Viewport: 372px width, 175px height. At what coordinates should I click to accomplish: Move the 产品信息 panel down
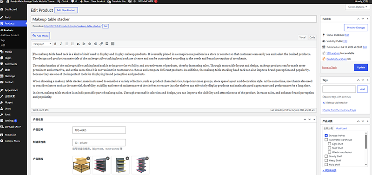tap(310, 120)
